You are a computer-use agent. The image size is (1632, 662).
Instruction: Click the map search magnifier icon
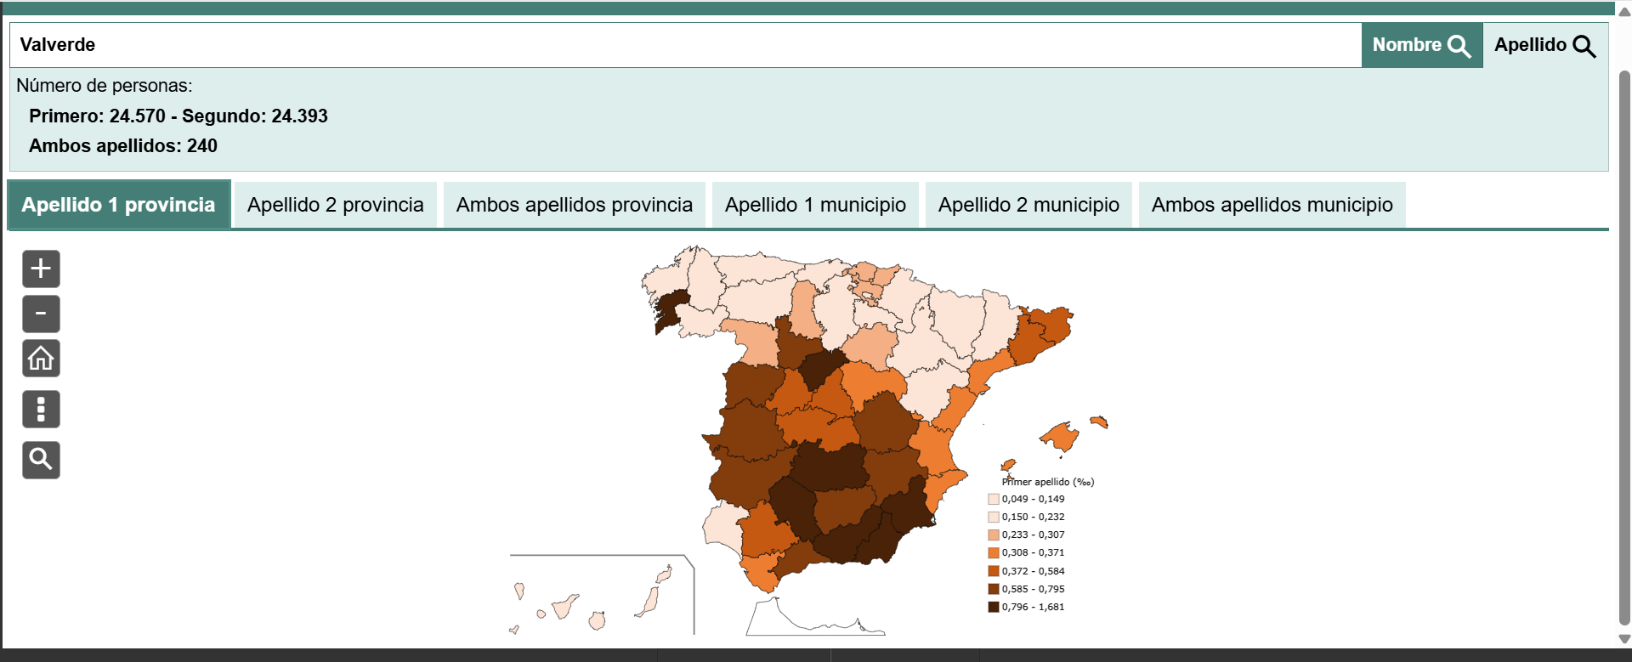pyautogui.click(x=41, y=460)
